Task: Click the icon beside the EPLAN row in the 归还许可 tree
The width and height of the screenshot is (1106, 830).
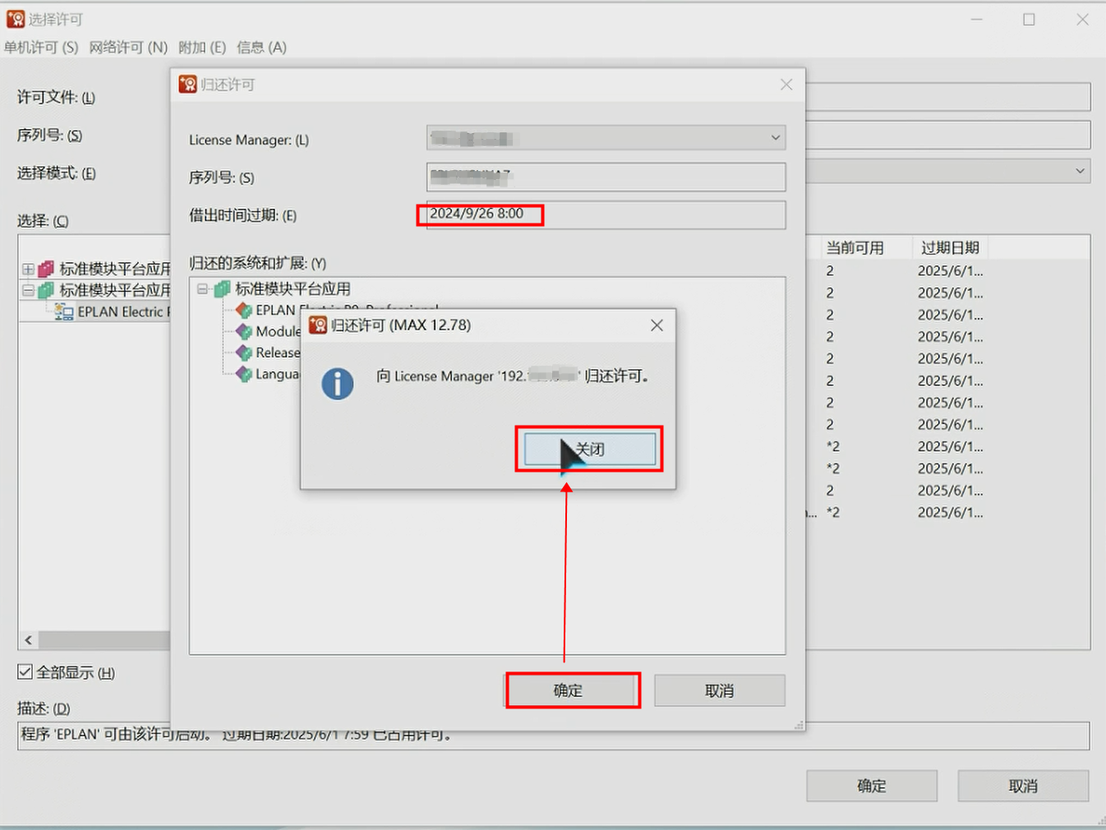Action: click(244, 310)
